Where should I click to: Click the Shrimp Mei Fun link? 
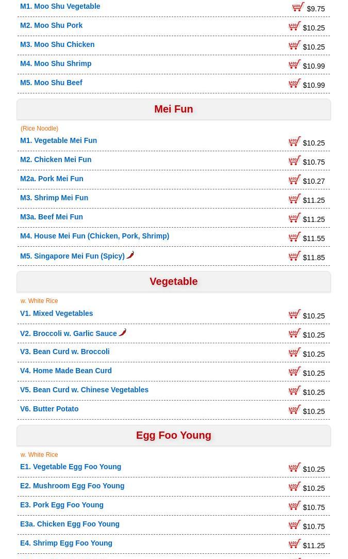[x=54, y=198]
